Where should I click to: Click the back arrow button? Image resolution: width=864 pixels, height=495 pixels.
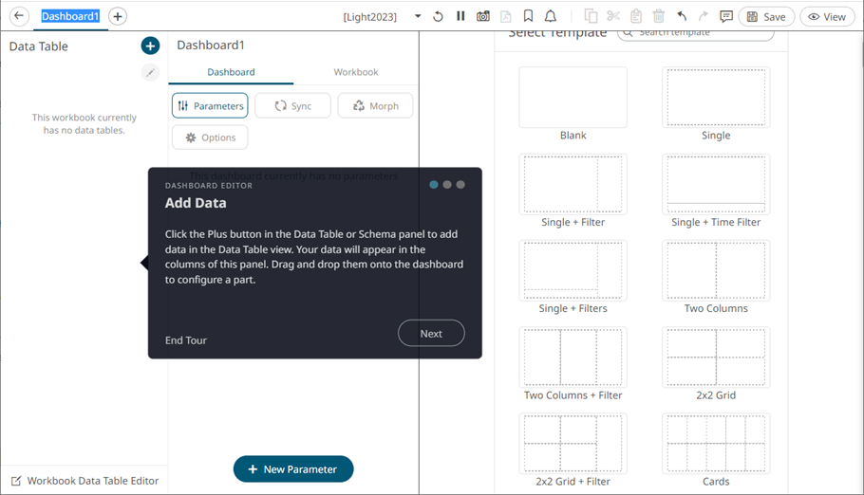tap(18, 16)
